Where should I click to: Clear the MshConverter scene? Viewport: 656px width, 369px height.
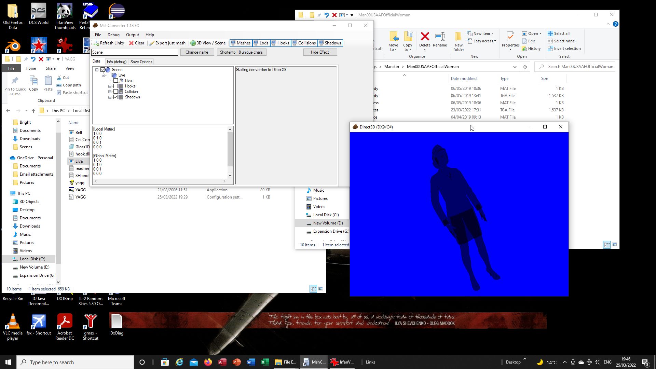(137, 43)
